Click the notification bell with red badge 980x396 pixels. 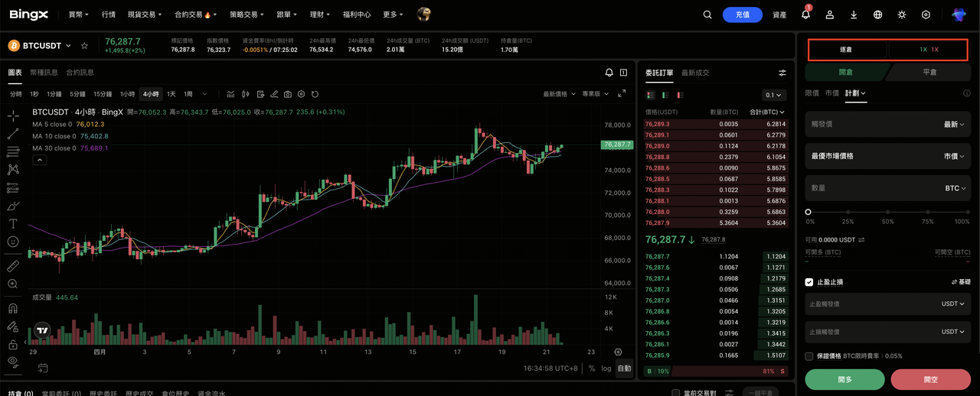[x=805, y=15]
